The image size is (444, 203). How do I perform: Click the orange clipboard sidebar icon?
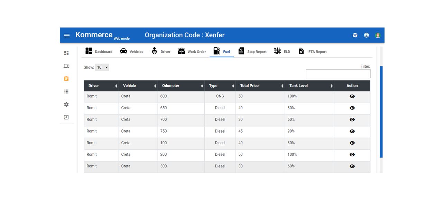click(66, 79)
